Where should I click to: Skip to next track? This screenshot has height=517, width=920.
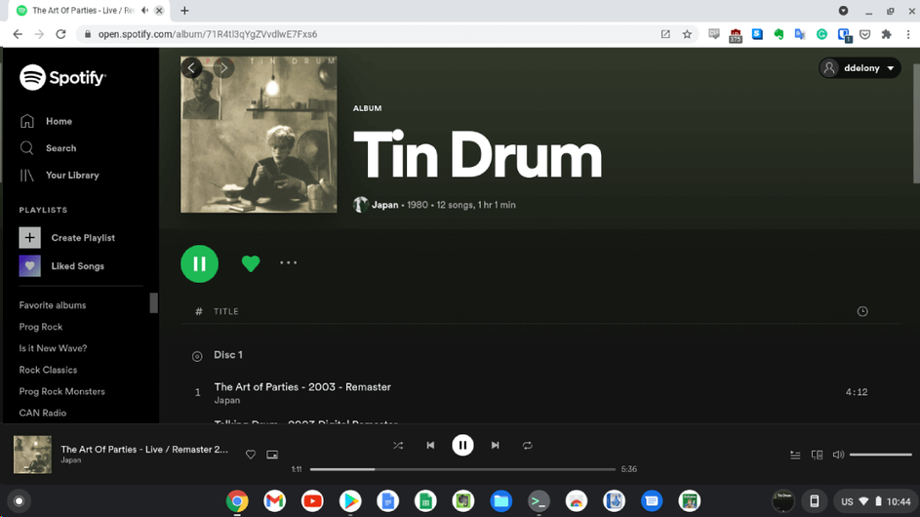496,446
